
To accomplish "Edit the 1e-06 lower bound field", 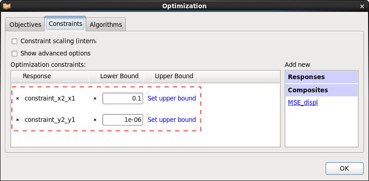I will (x=123, y=120).
